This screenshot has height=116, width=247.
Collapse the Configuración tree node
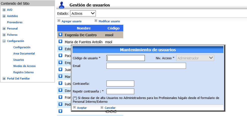(x=4, y=41)
